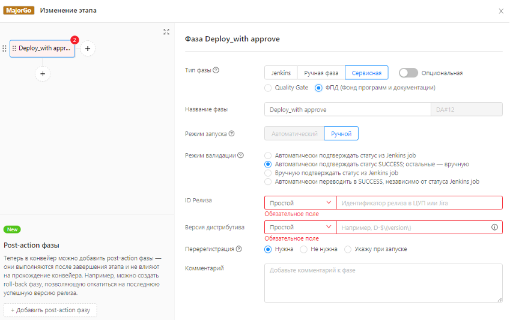The height and width of the screenshot is (320, 510).
Task: Click the plus icon right of Deploy_with approve phase
Action: 88,49
